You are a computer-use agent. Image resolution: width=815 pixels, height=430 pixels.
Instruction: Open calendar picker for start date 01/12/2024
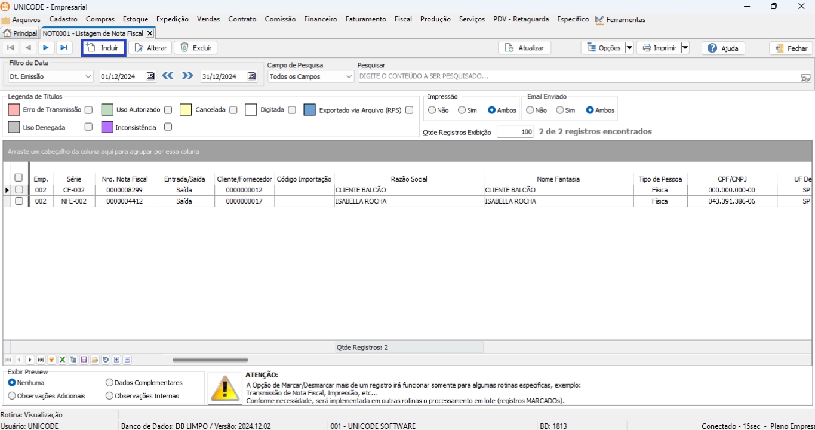coord(150,76)
